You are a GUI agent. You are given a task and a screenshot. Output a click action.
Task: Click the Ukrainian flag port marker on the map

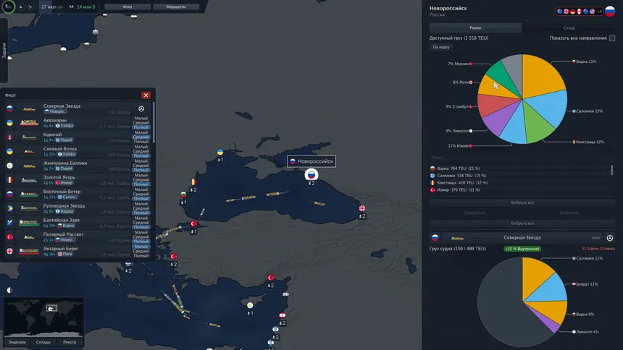coord(220,153)
